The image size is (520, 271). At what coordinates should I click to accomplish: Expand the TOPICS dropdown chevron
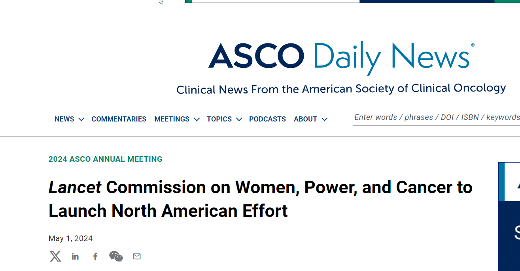point(239,119)
